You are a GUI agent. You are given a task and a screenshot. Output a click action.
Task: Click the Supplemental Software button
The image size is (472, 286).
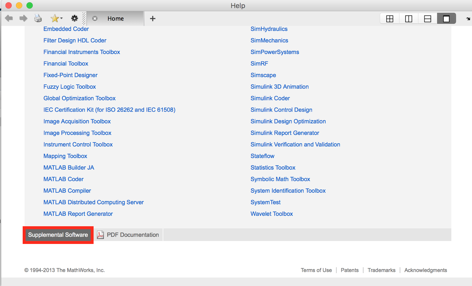[58, 235]
